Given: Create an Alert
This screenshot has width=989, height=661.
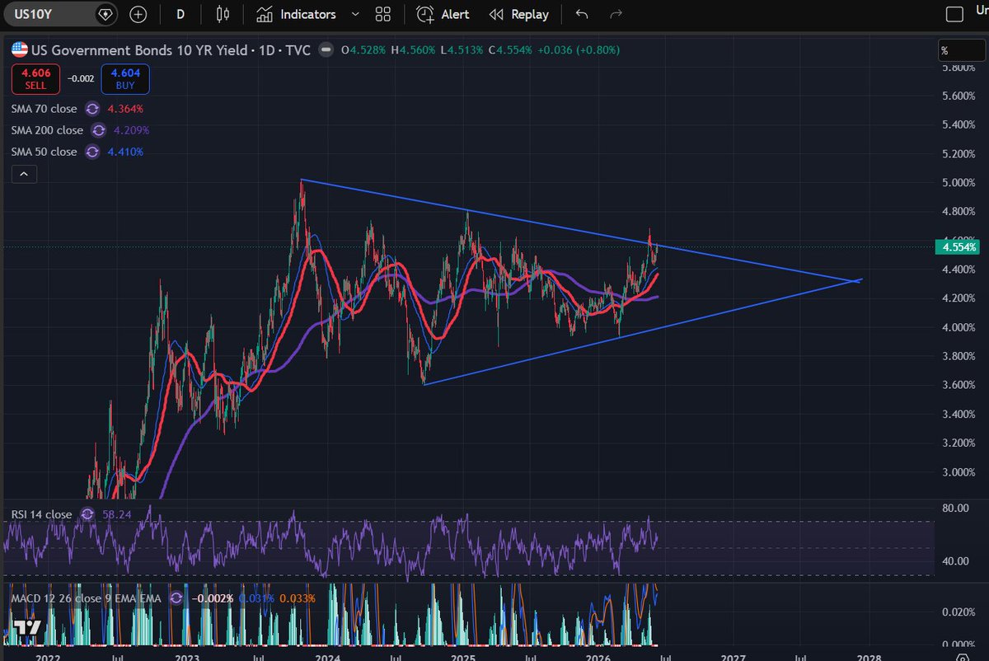Looking at the screenshot, I should coord(443,14).
